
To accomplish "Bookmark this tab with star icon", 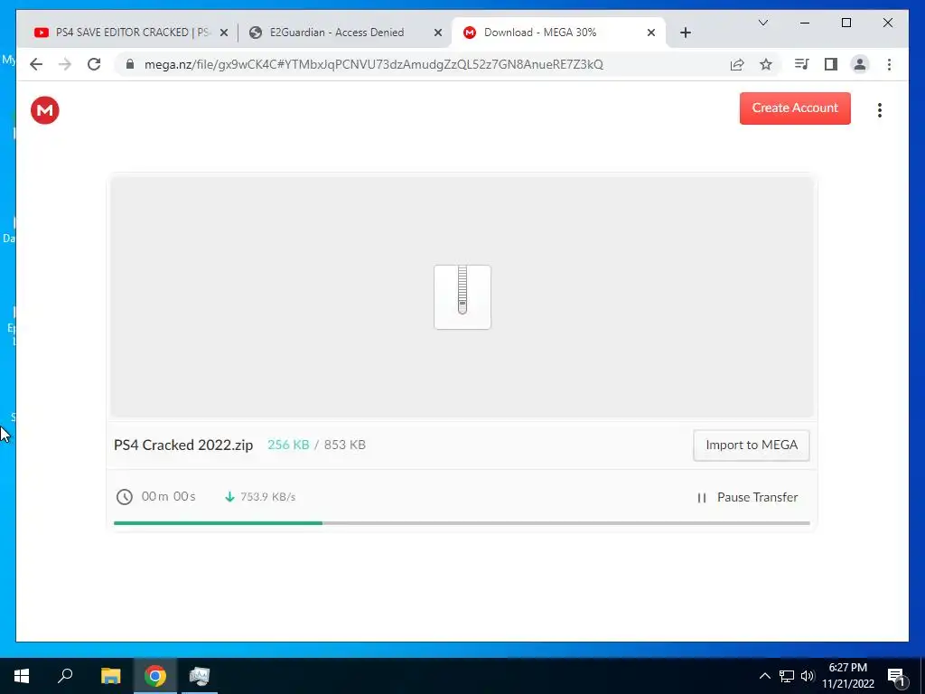I will [x=766, y=64].
